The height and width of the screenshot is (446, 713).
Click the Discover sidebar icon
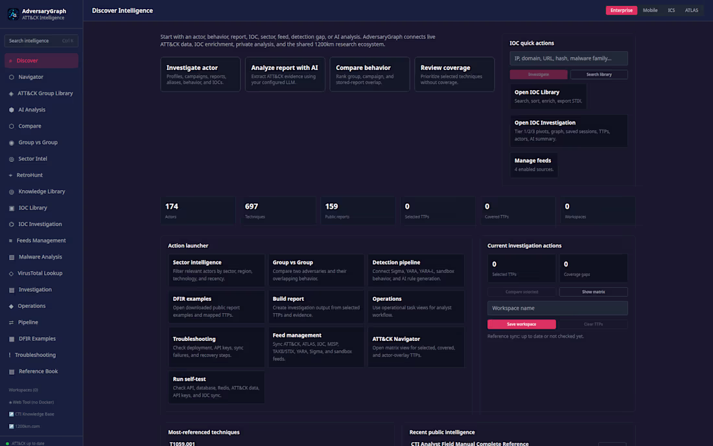point(10,60)
